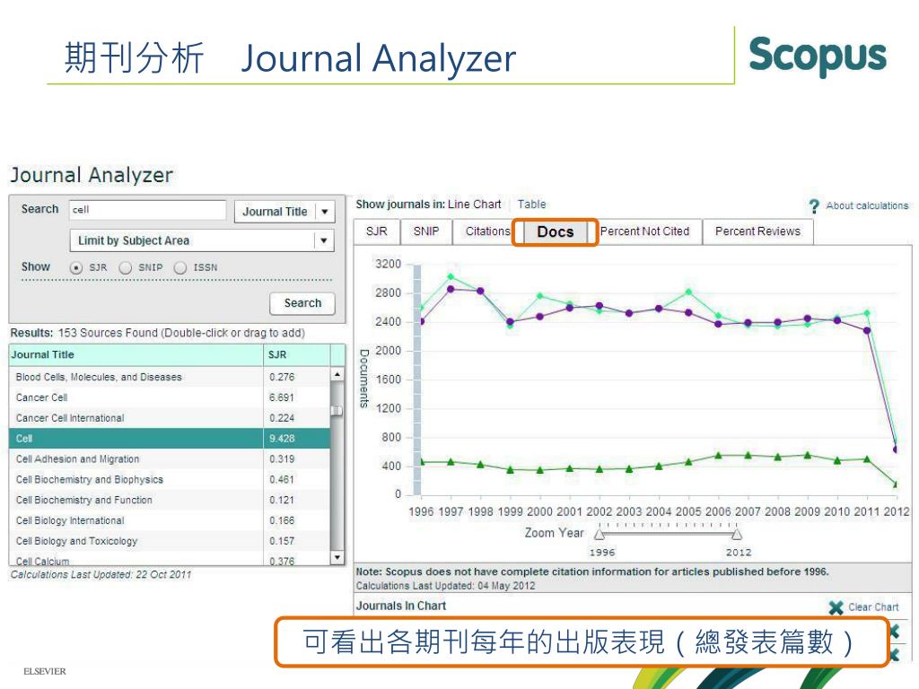The width and height of the screenshot is (919, 689).
Task: Switch to the SNIP chart tab
Action: pyautogui.click(x=426, y=231)
